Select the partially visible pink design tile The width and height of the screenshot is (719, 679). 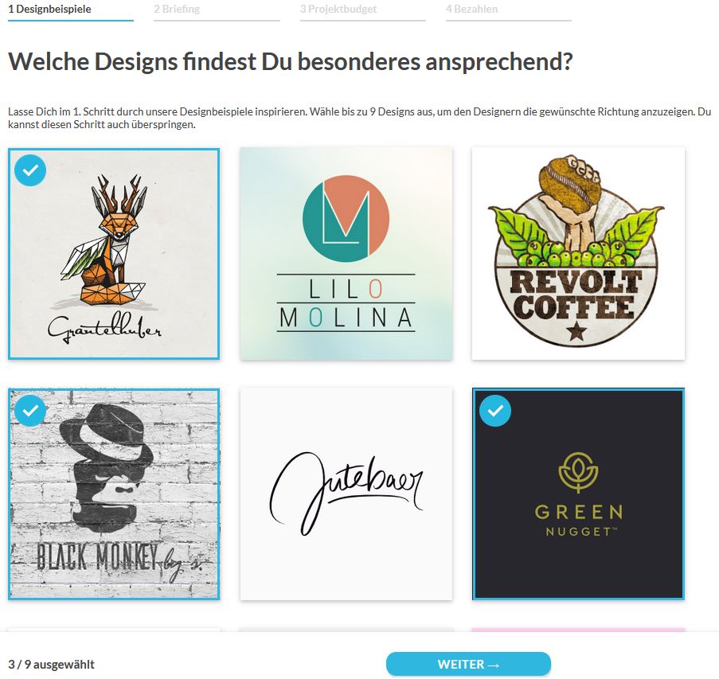click(x=578, y=630)
